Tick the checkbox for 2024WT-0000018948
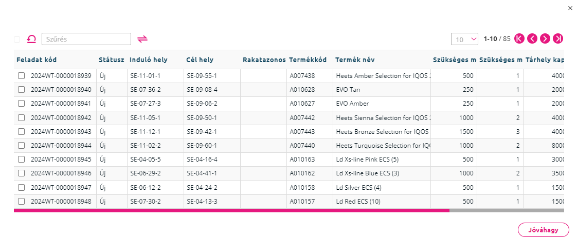577x239 pixels. point(22,201)
